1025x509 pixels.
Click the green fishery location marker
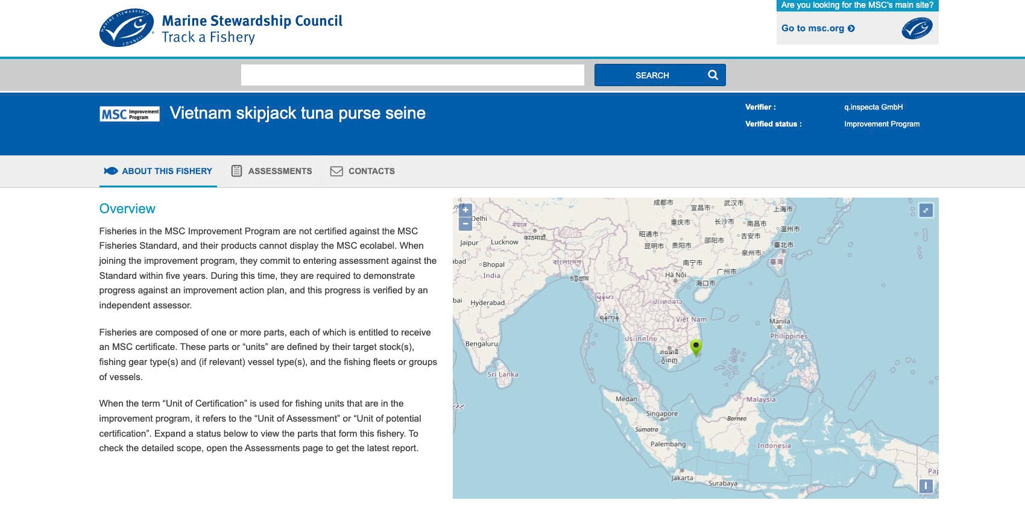click(x=696, y=347)
